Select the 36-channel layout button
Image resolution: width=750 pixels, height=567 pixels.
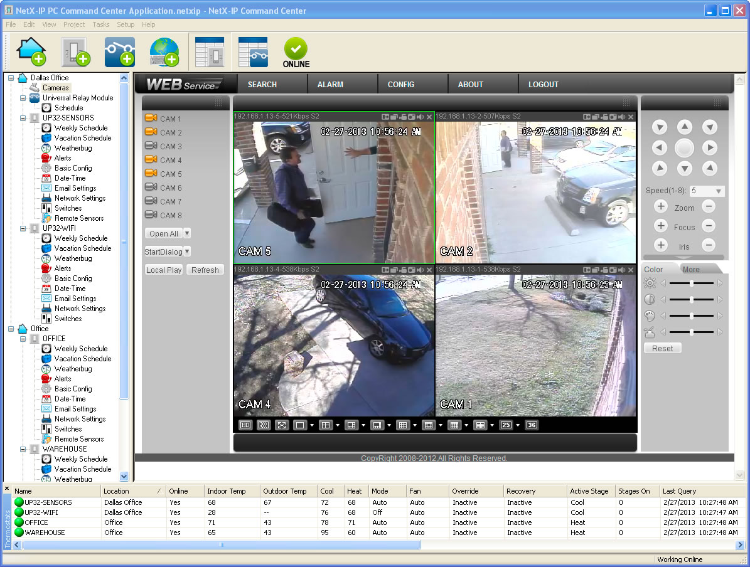tap(532, 425)
